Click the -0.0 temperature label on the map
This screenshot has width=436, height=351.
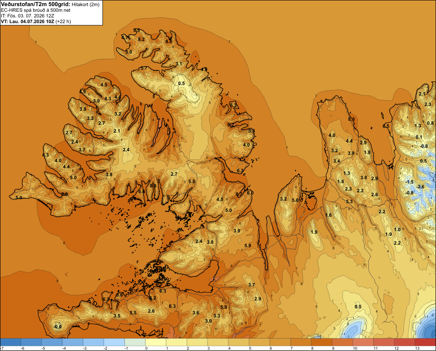coord(58,327)
